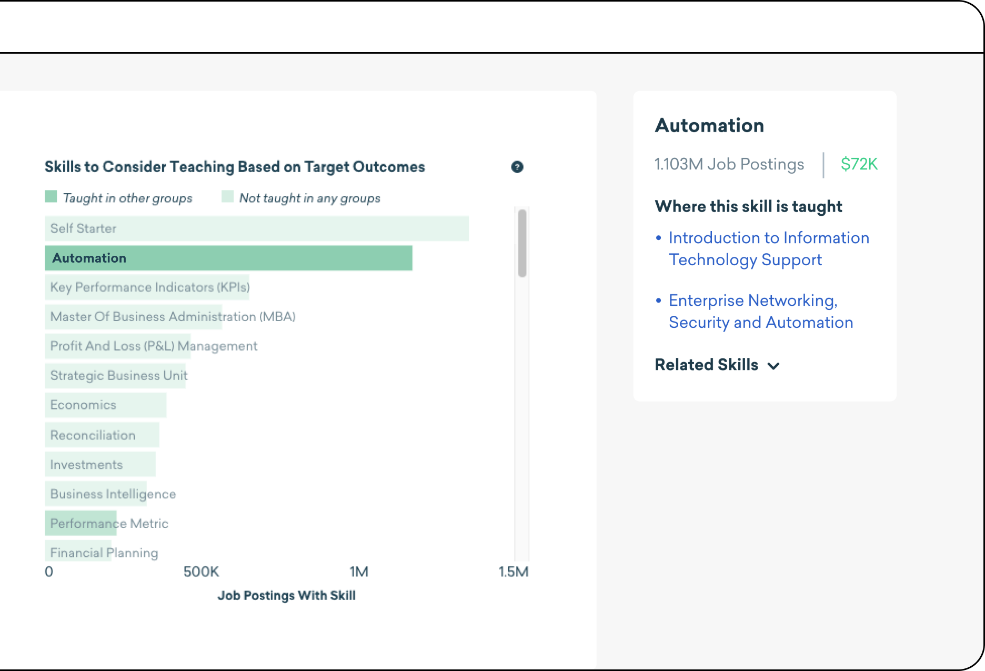The image size is (985, 671).
Task: Click the Strategic Business Unit bar
Action: [x=115, y=376]
